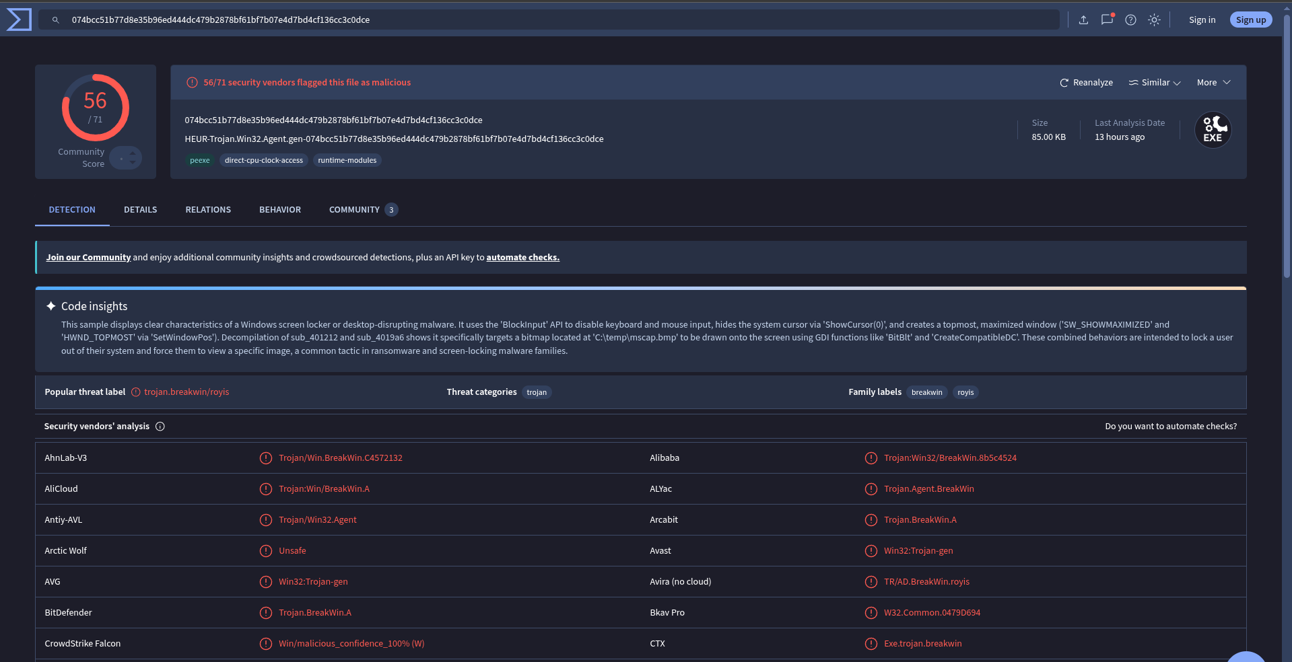Screen dimensions: 1292x662
Task: Click the breakwin family label
Action: pos(927,392)
